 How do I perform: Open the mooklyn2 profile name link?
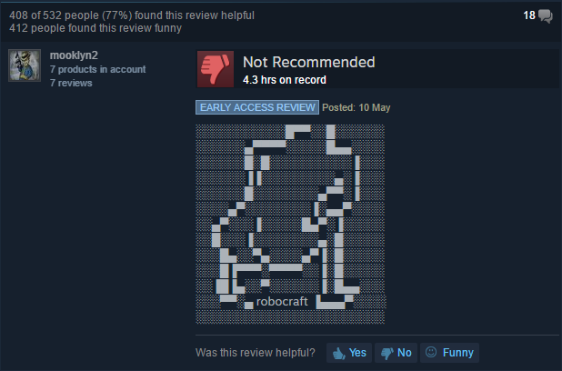(74, 55)
